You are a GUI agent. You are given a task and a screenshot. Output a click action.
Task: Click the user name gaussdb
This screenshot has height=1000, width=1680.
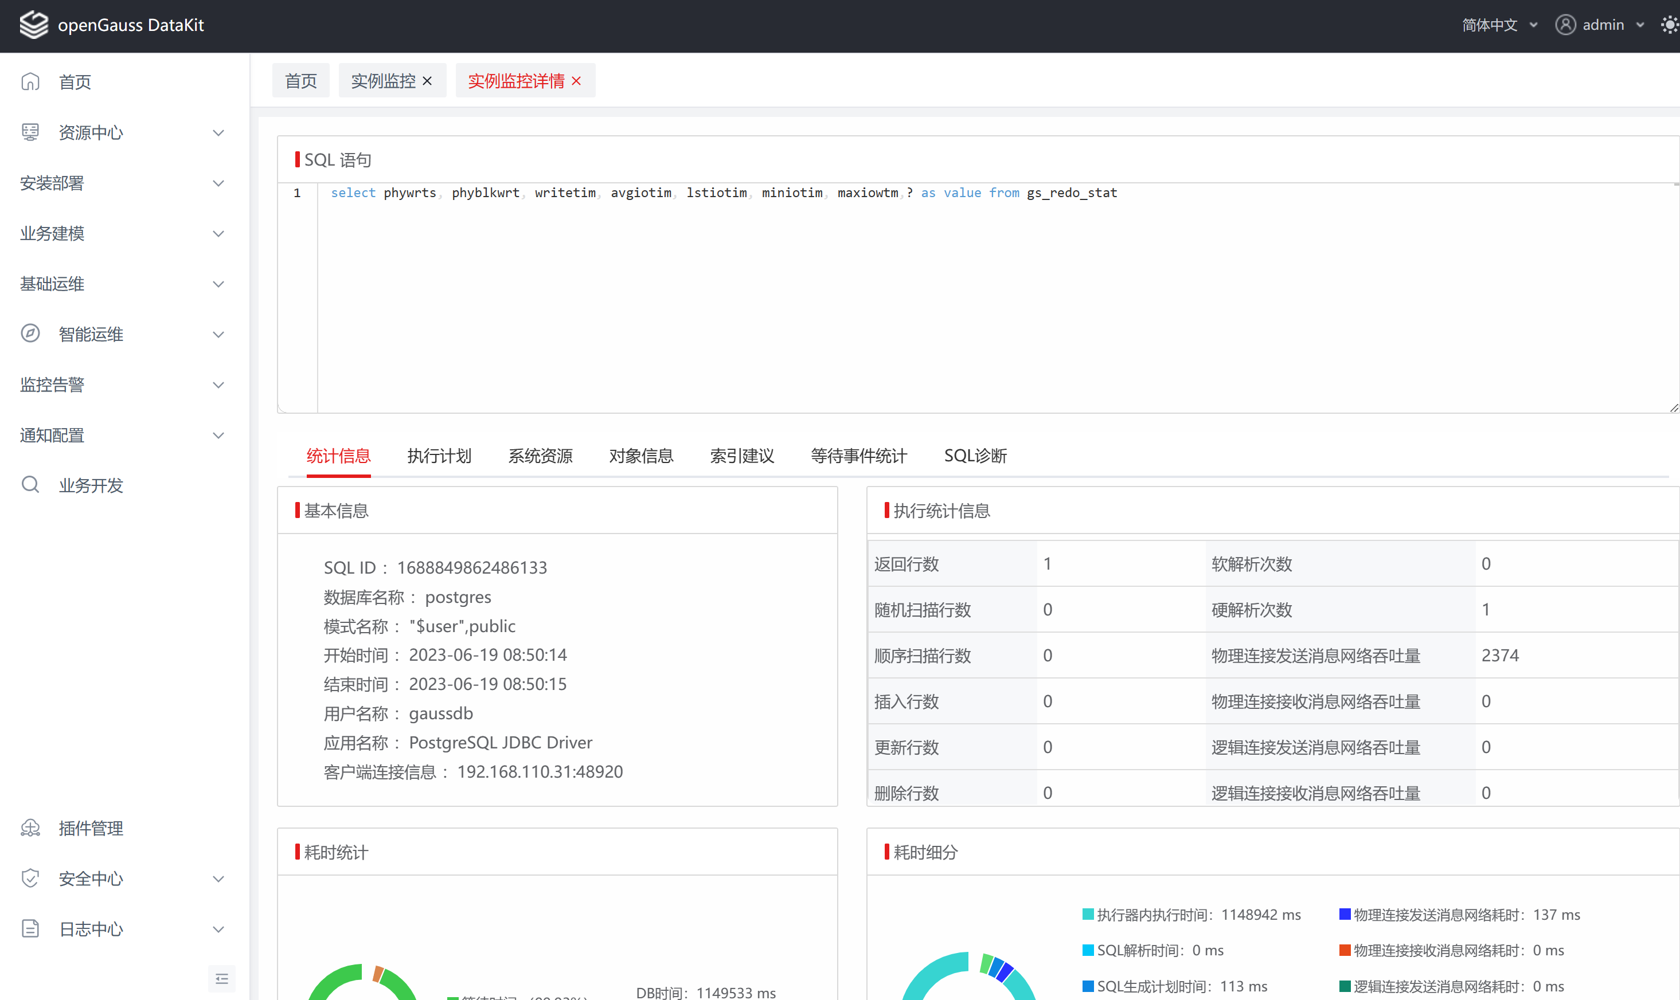(x=441, y=713)
